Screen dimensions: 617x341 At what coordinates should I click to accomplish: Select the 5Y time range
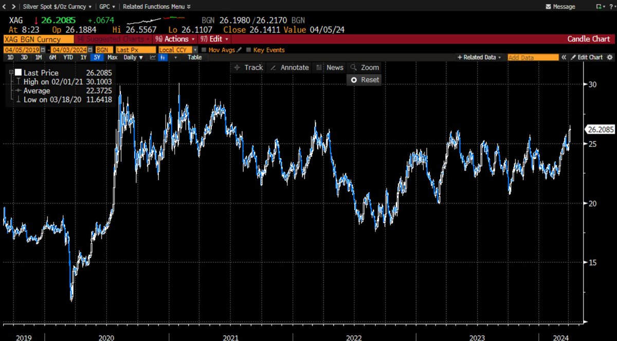coord(97,58)
